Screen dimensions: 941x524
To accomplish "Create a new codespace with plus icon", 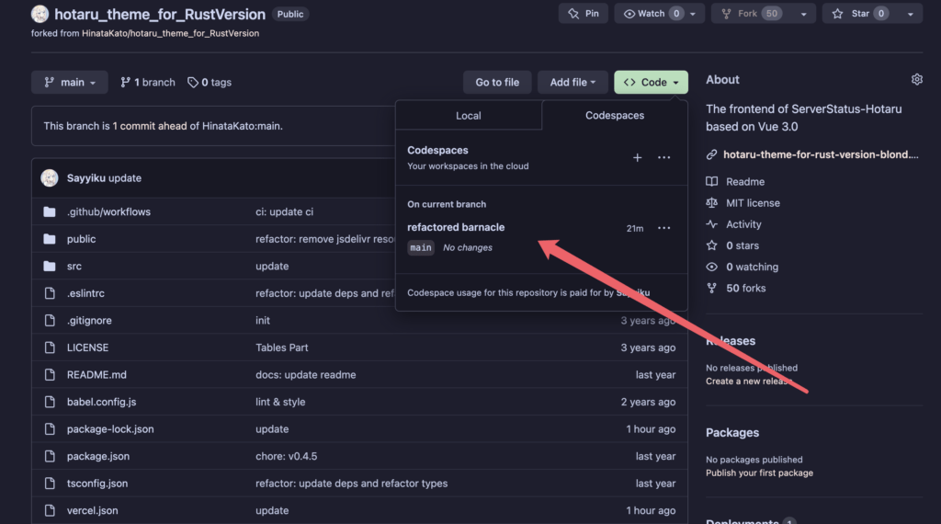I will coord(638,157).
